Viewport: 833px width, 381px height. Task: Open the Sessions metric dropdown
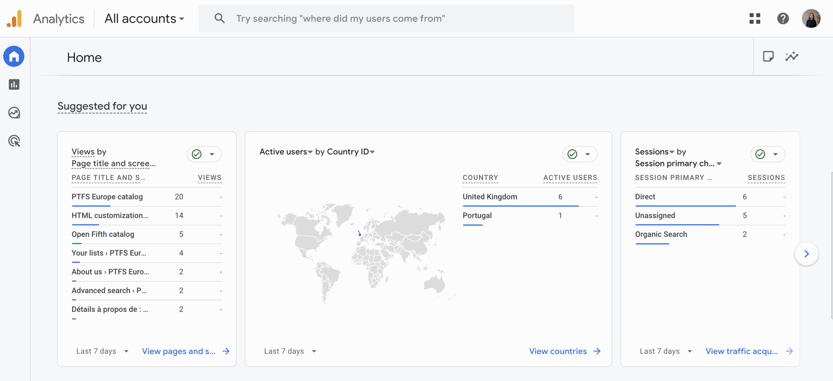coord(655,152)
